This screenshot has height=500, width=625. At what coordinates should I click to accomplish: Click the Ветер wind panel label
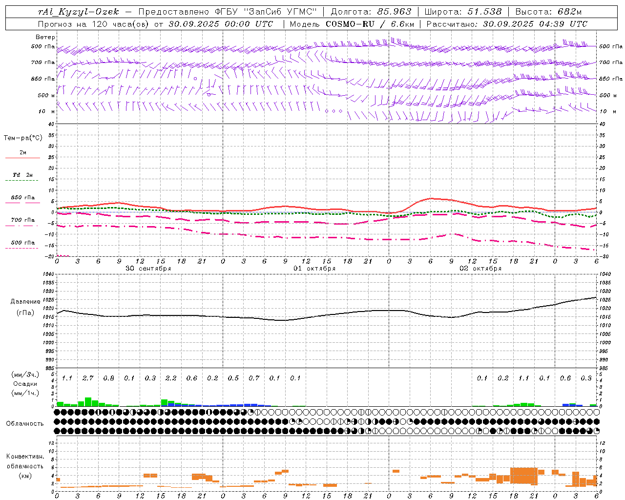coord(45,37)
